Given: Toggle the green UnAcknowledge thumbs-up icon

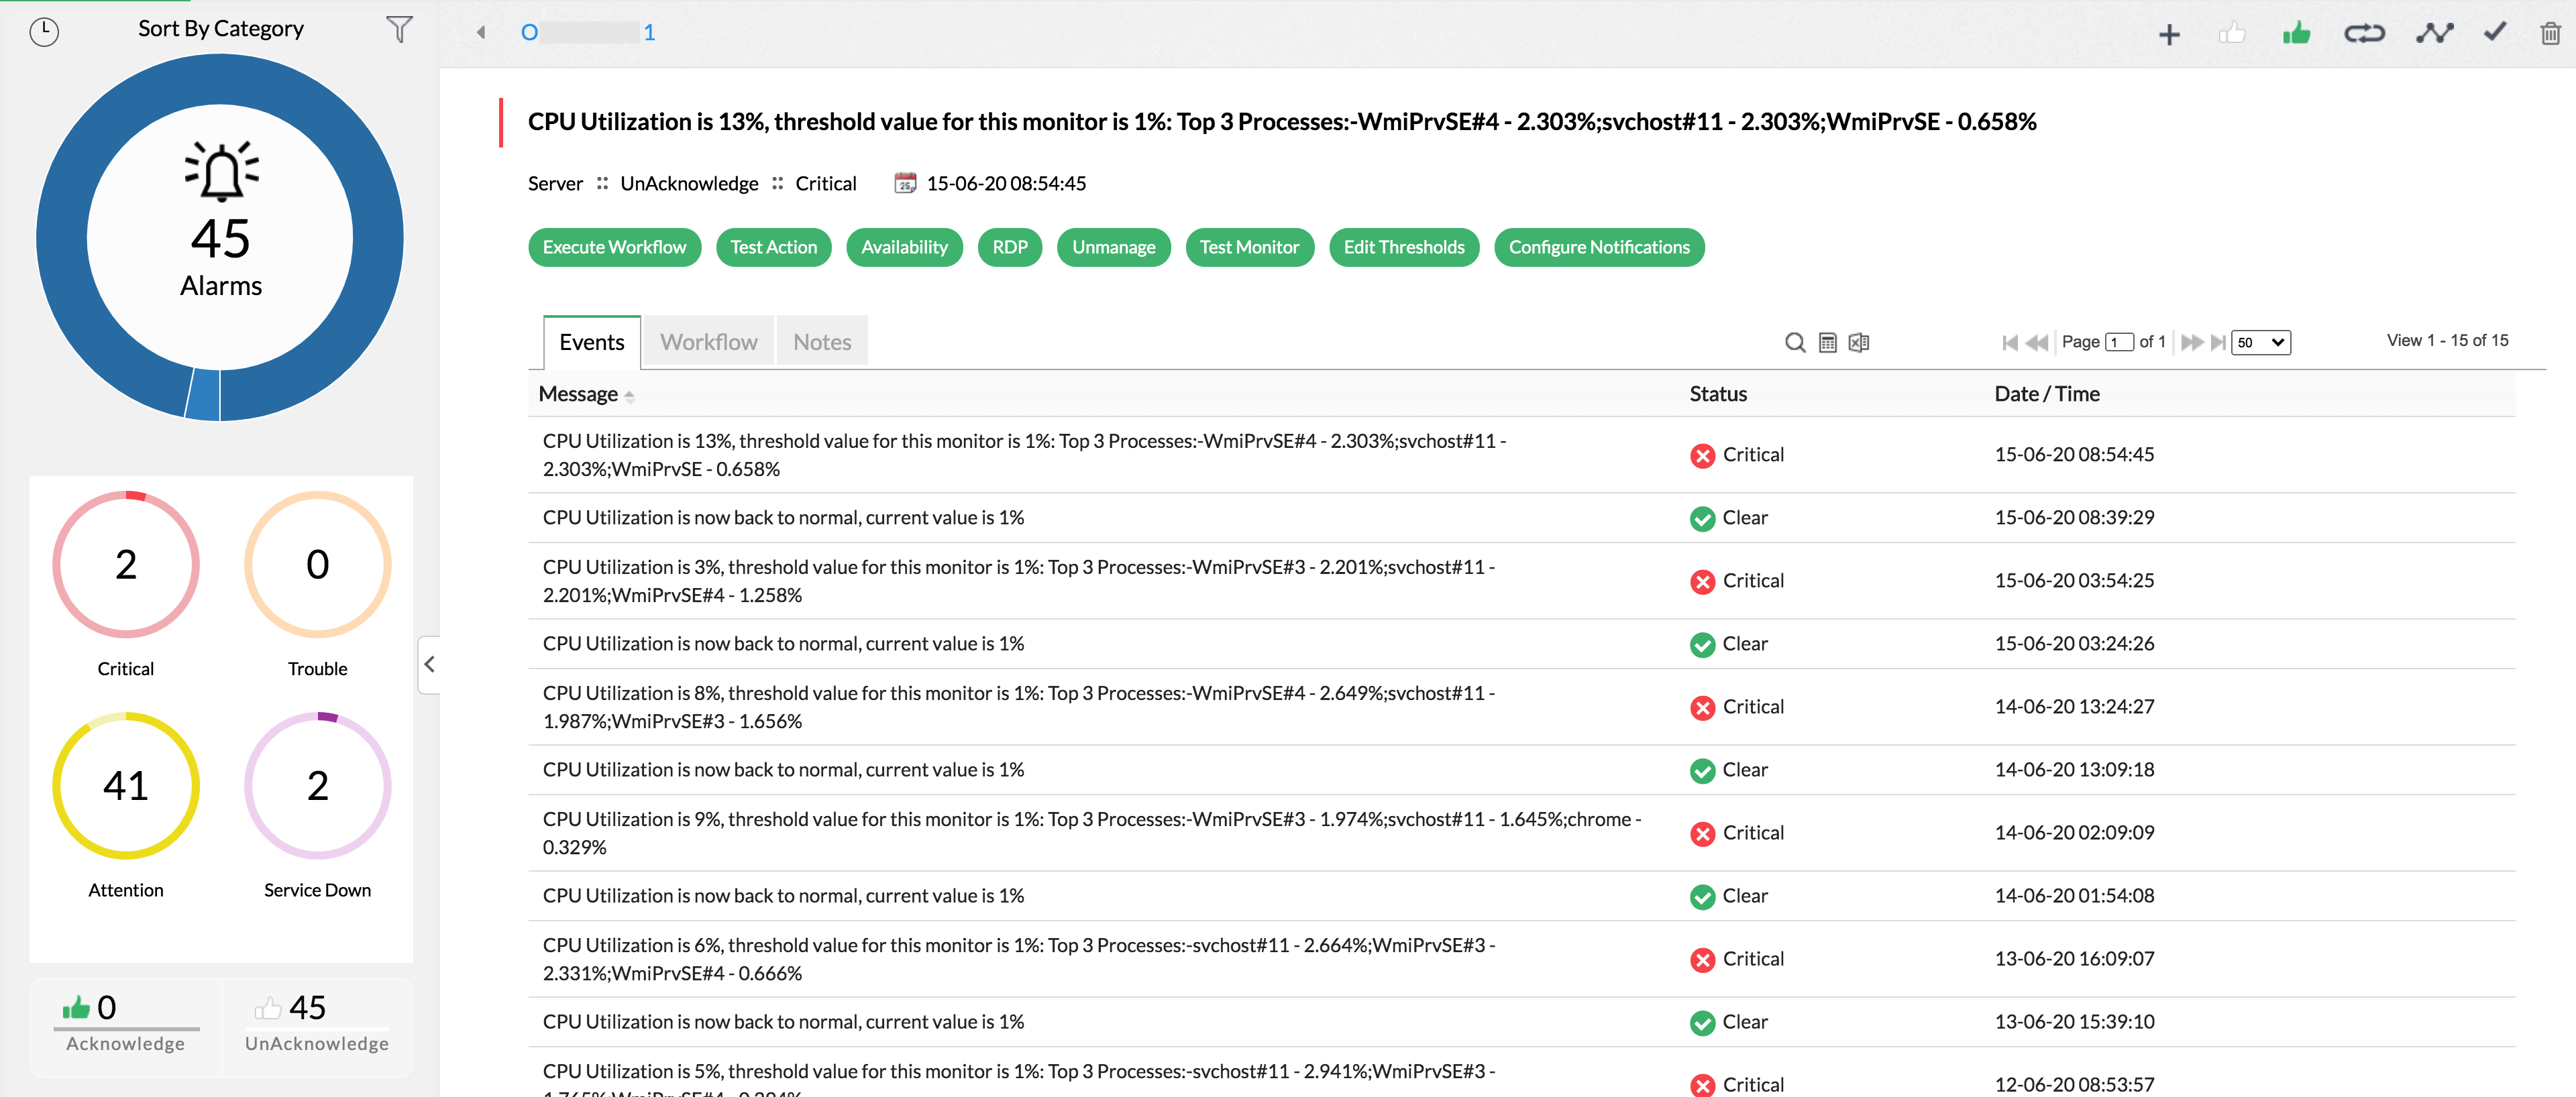Looking at the screenshot, I should point(2297,33).
